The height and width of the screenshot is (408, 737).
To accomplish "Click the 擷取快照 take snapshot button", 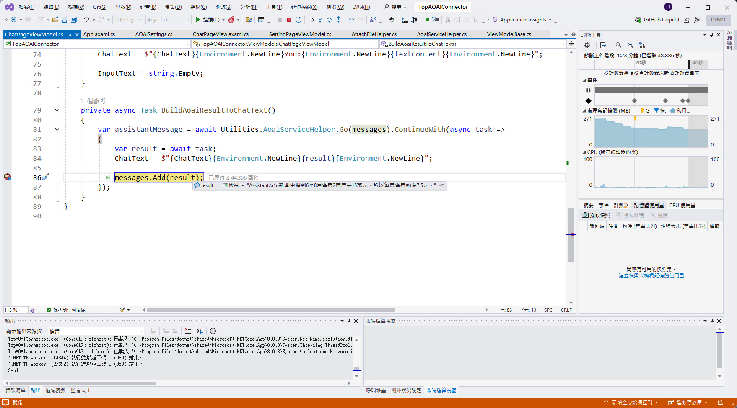I will coord(596,215).
